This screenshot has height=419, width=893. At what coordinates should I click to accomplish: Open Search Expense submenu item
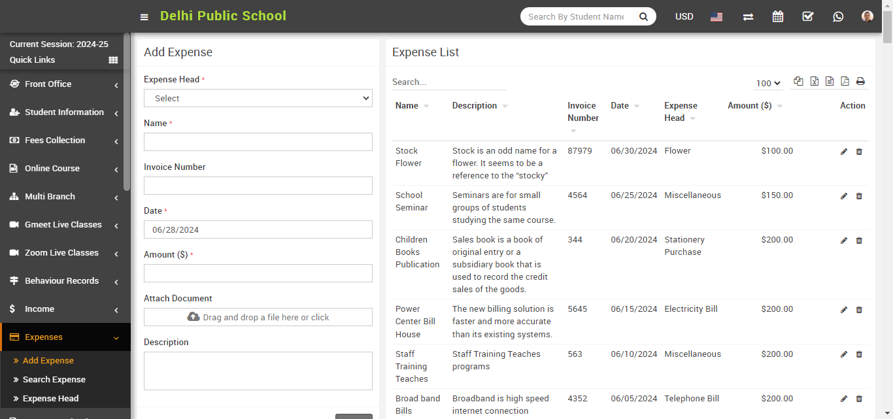click(x=54, y=380)
